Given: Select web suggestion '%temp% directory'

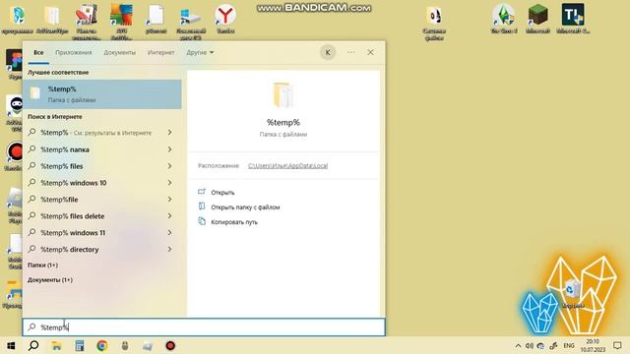Looking at the screenshot, I should pos(70,250).
